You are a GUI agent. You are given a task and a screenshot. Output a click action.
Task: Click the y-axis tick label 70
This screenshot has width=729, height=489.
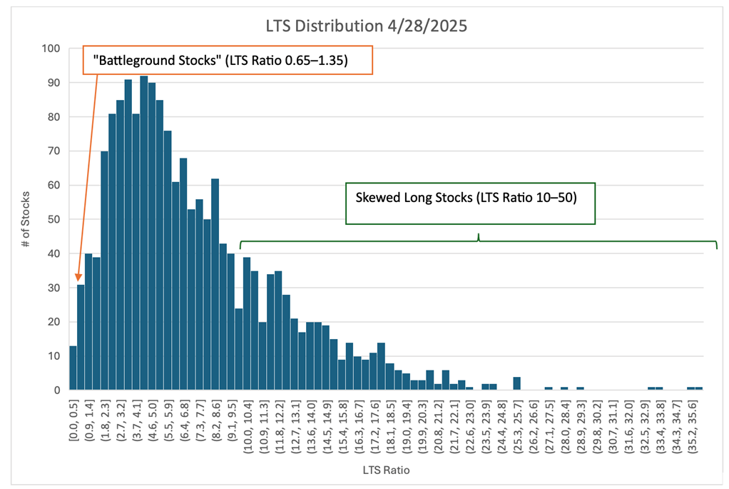[x=53, y=151]
